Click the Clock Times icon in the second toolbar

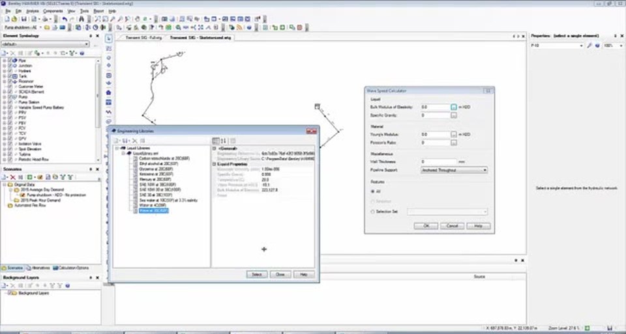pyautogui.click(x=95, y=27)
